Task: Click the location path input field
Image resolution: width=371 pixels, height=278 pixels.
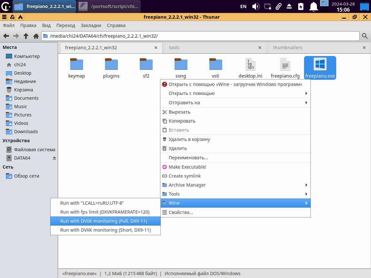Action: pos(200,36)
